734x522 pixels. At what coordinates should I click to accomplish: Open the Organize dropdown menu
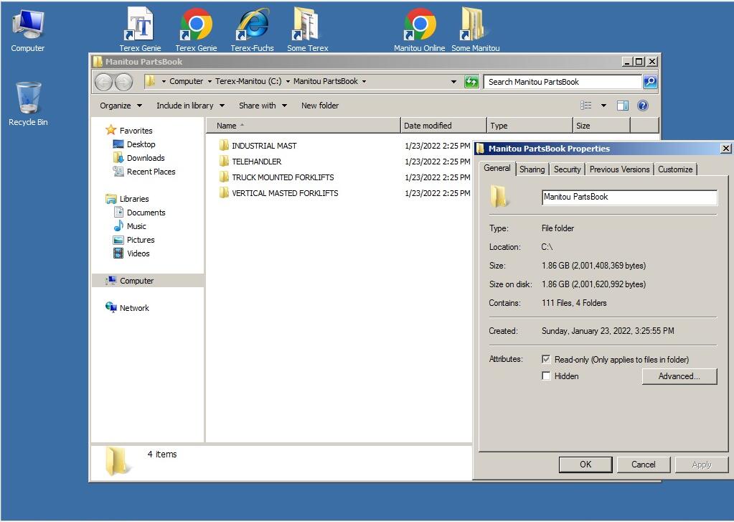click(121, 106)
